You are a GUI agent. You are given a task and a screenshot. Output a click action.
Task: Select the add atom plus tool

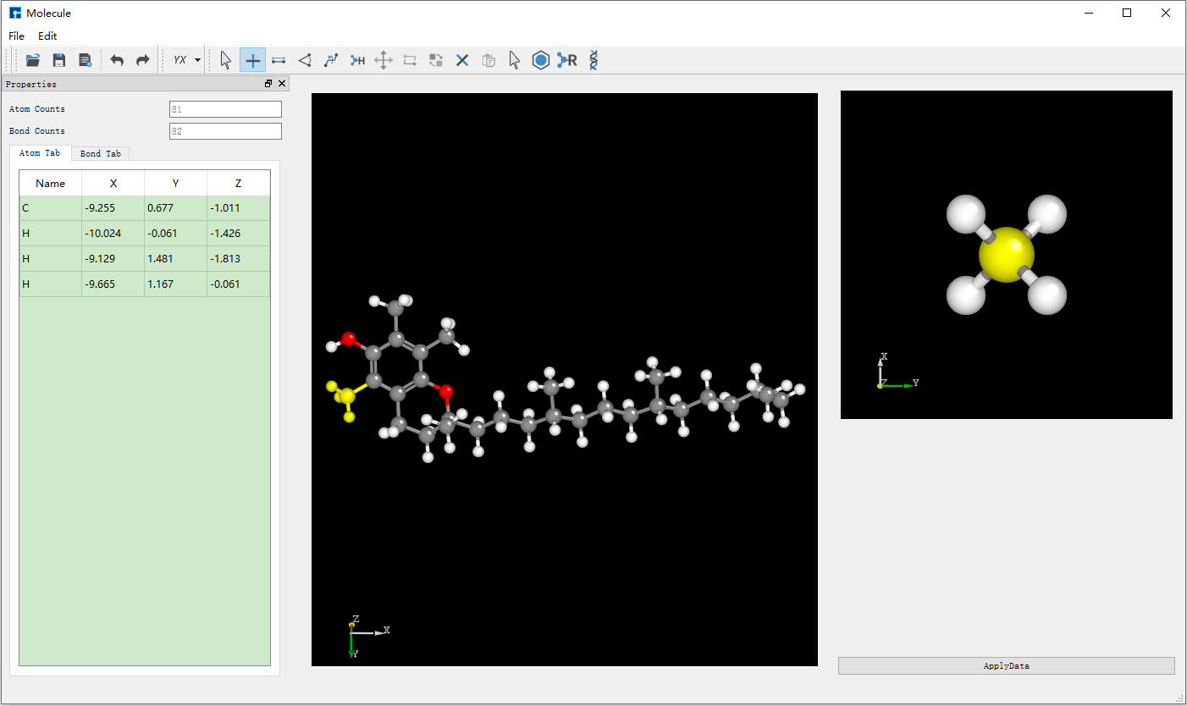point(252,60)
